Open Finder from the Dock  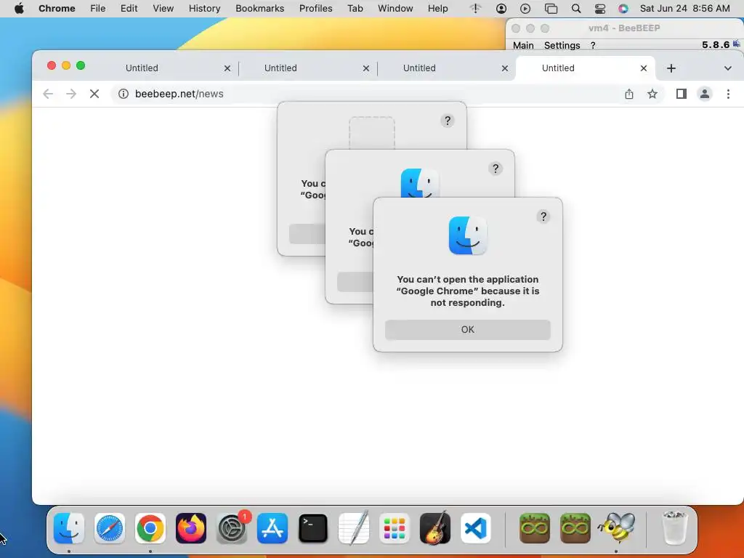[69, 528]
